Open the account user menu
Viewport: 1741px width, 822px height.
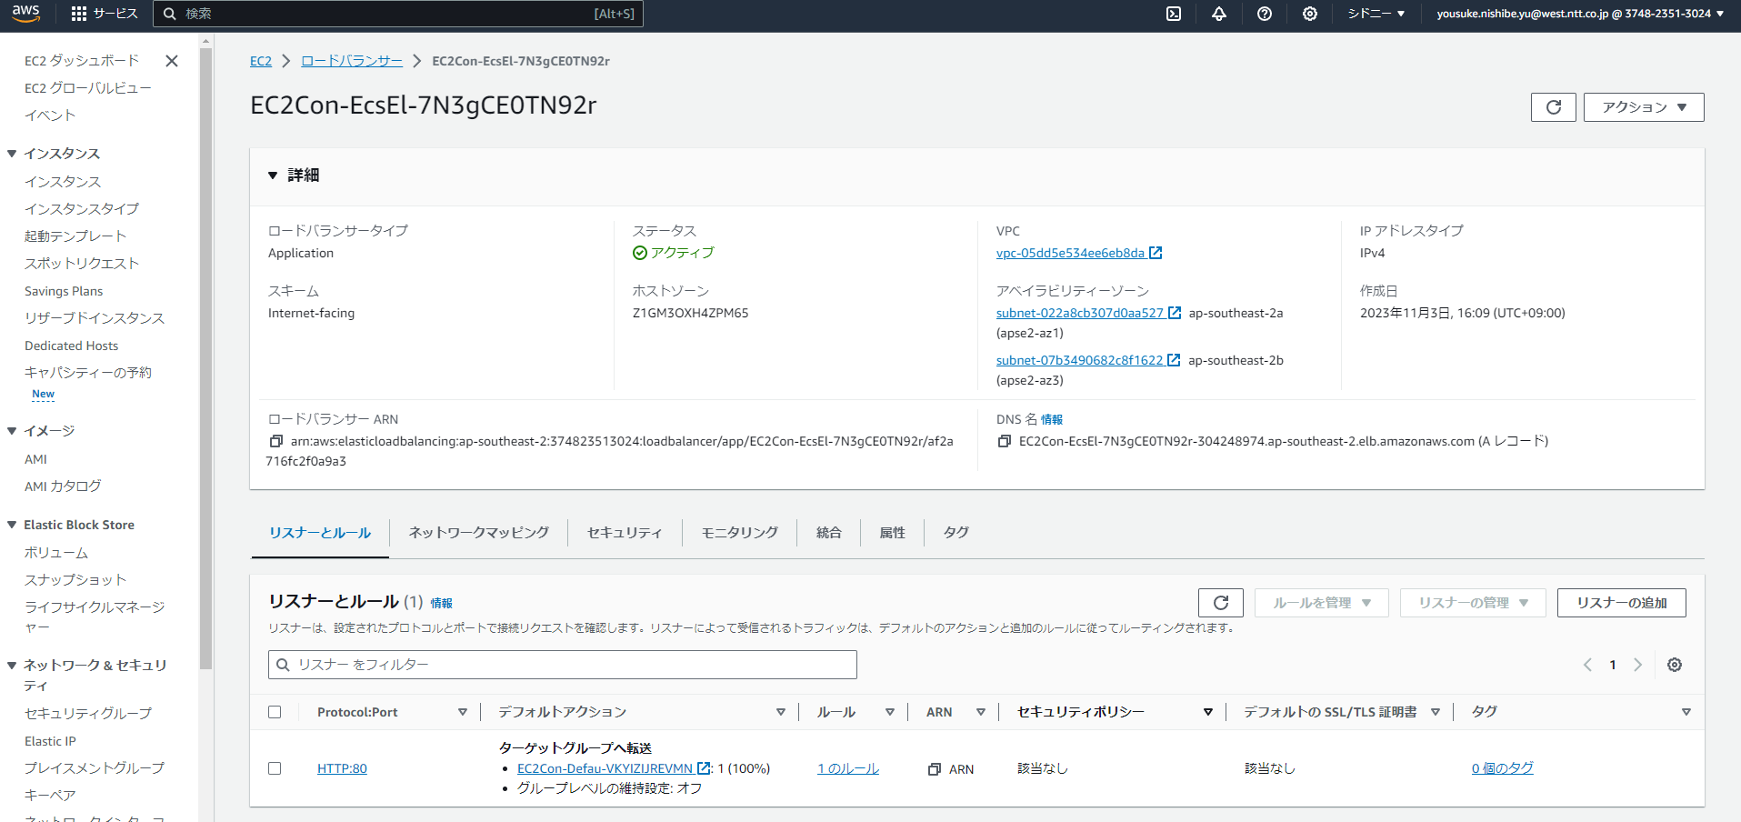pyautogui.click(x=1580, y=14)
